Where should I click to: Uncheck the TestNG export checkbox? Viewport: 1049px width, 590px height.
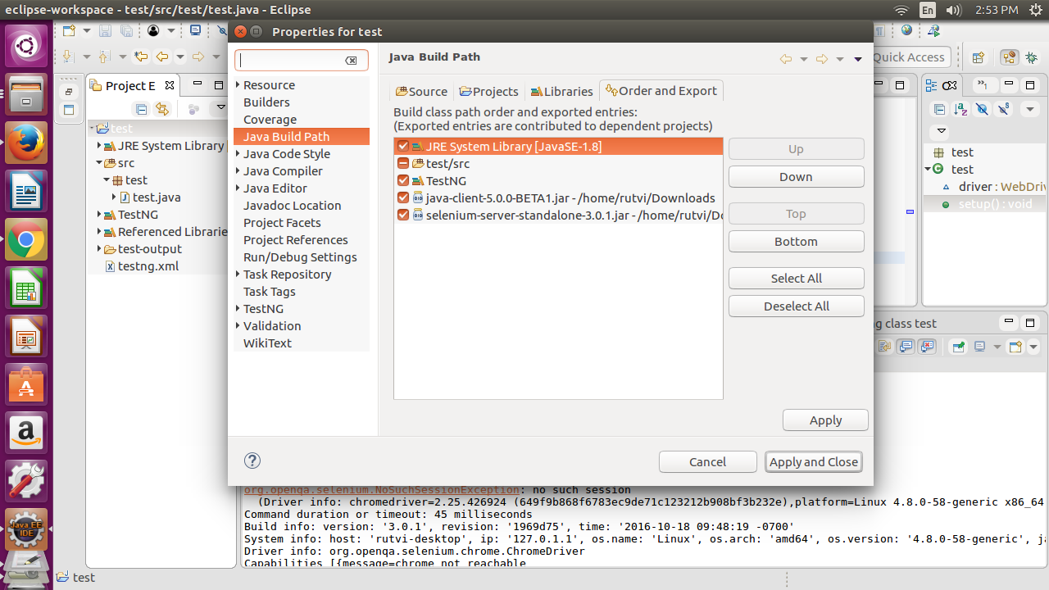(402, 180)
